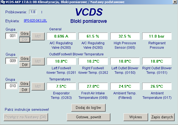Click the Refrigerant Pressure label
The image size is (178, 125).
[x=157, y=45]
